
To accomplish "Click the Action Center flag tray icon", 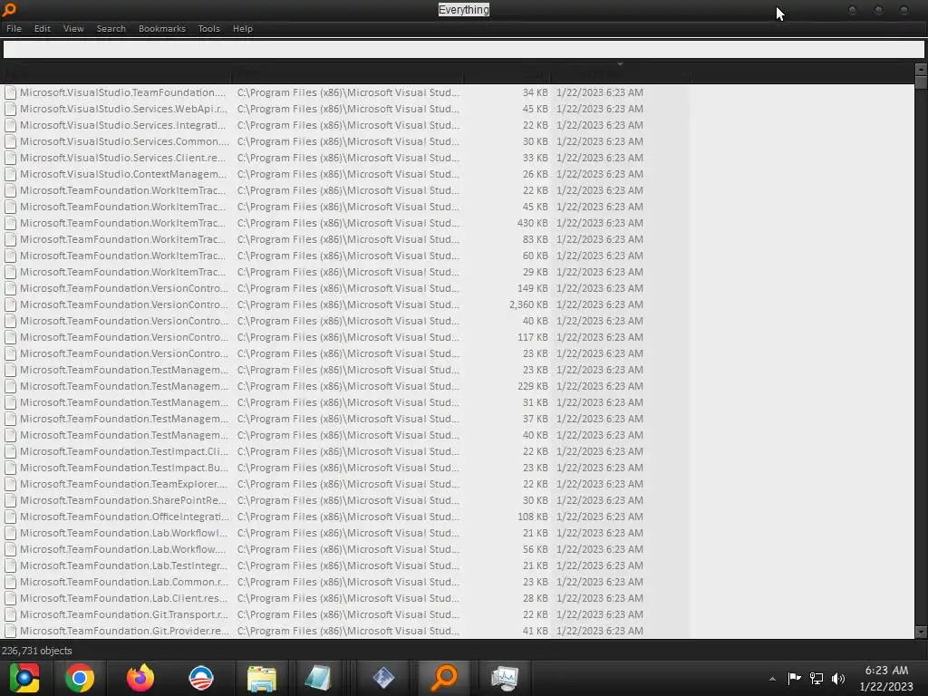I will [794, 678].
